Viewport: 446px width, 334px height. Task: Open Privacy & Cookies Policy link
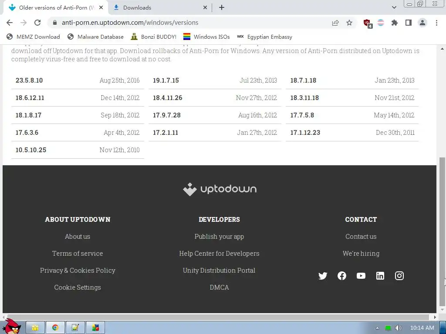(78, 271)
